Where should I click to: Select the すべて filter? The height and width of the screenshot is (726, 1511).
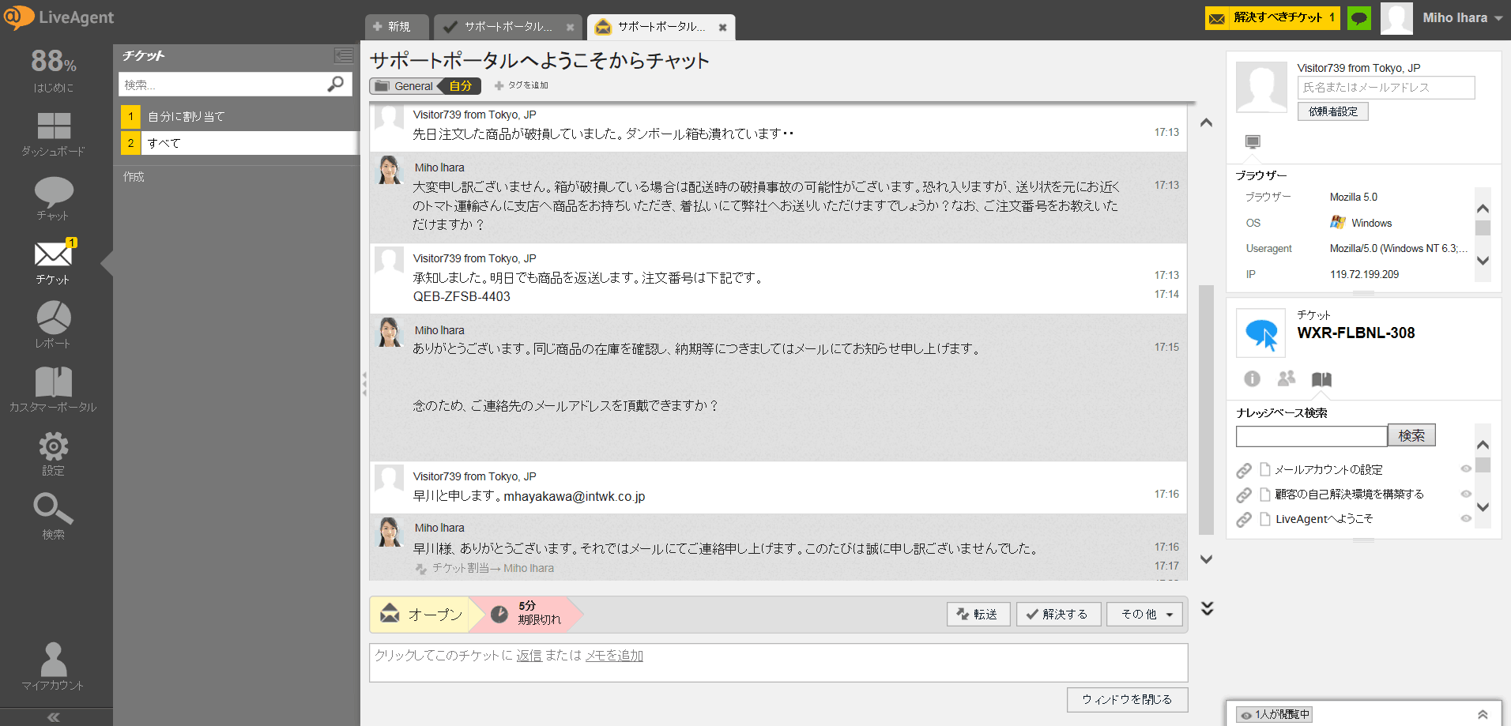[x=239, y=143]
